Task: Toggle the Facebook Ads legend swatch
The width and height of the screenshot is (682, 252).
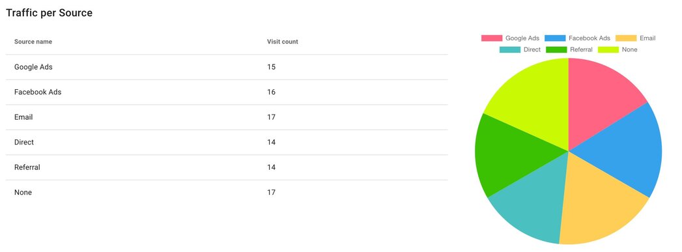Action: click(554, 38)
